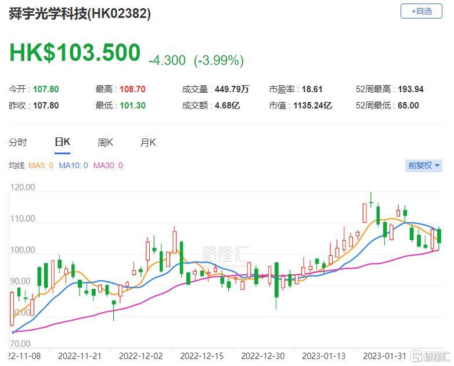The image size is (454, 366).
Task: Open the 舜宇光学科技(HK02382) stock title
Action: pos(80,14)
